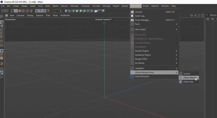Screen dimensions: 217x118
Task: Add a Cube primitive object
Action: pyautogui.click(x=66, y=11)
